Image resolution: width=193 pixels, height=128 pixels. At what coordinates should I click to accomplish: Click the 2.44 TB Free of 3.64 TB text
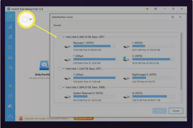click(143, 82)
